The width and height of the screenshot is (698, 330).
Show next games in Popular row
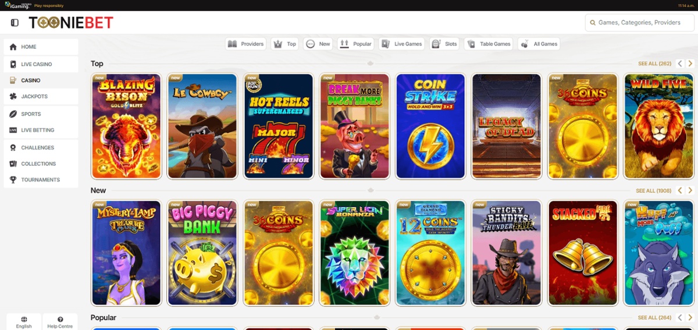690,318
